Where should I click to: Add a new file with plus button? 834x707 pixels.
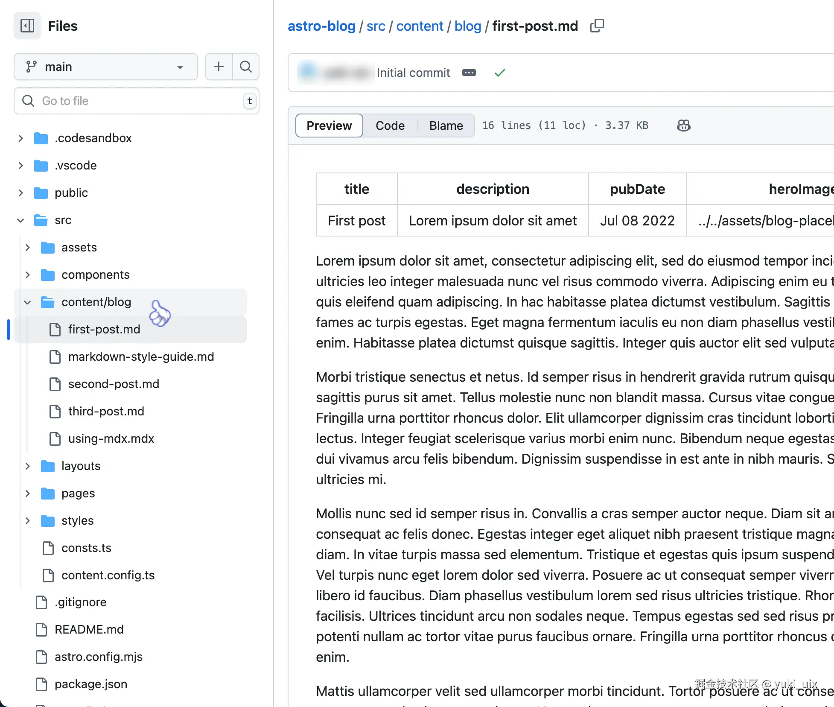coord(219,67)
